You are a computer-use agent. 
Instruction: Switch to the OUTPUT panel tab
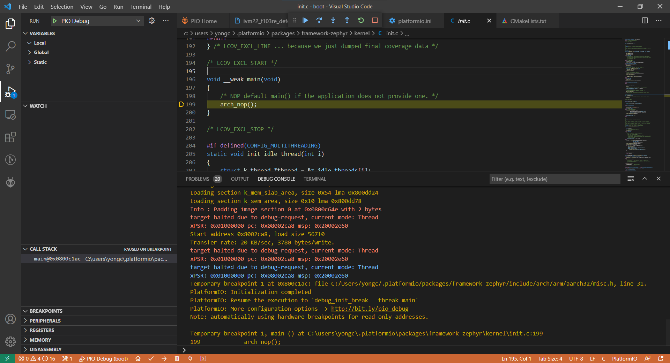click(x=240, y=179)
